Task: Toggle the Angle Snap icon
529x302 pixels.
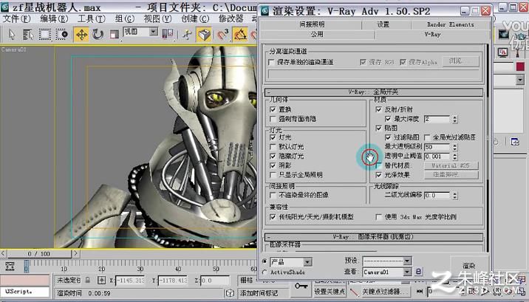Action: click(240, 35)
